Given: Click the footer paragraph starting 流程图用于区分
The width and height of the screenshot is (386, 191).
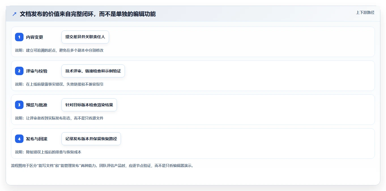Looking at the screenshot, I should (x=102, y=166).
